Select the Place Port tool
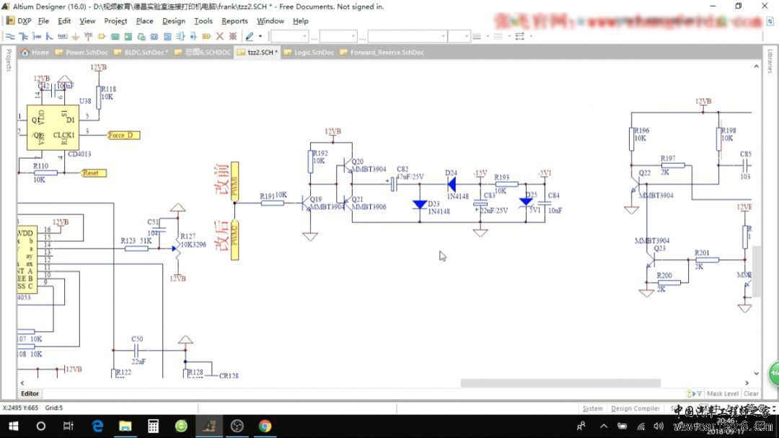779x438 pixels. coord(206,36)
